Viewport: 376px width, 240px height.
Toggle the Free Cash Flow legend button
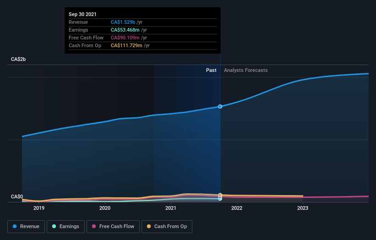pyautogui.click(x=113, y=227)
